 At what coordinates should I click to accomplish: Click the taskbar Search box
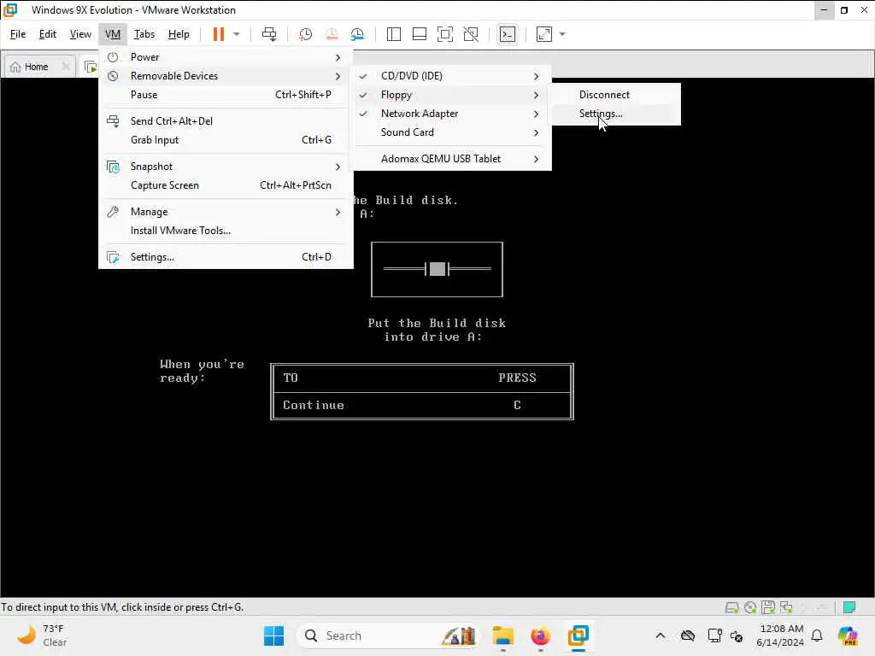pos(389,635)
